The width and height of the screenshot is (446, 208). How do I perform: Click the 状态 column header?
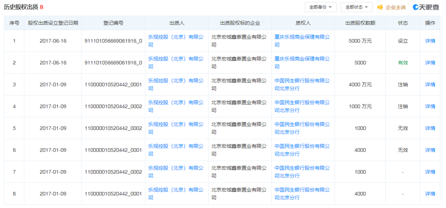tap(403, 23)
